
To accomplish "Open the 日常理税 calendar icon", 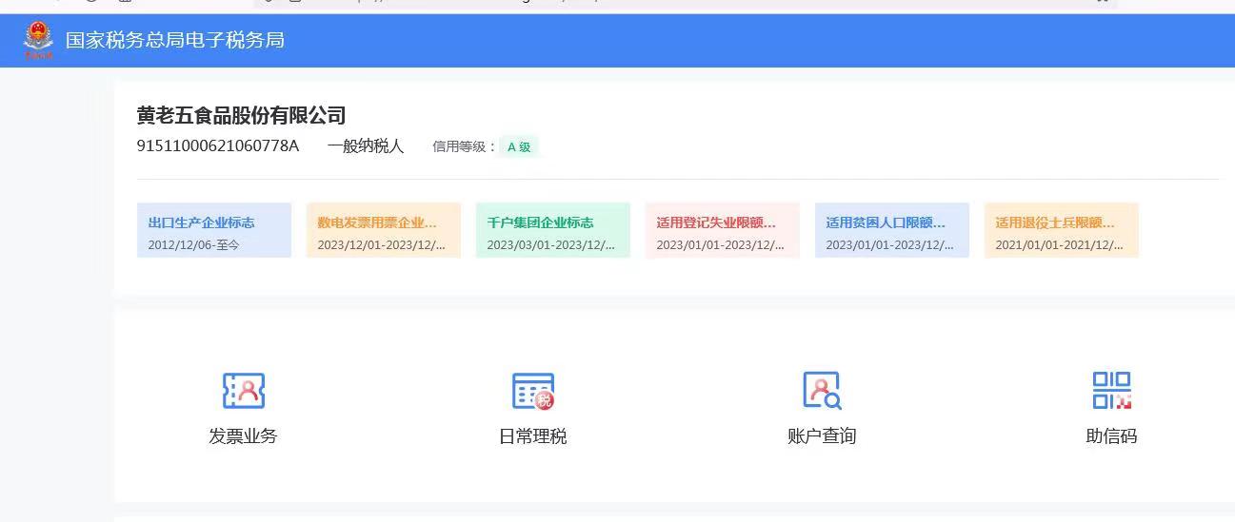I will click(532, 391).
